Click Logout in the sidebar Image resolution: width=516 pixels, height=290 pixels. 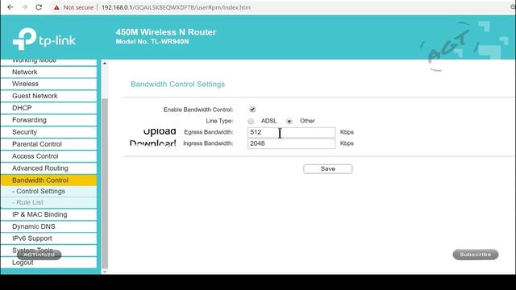point(48,263)
